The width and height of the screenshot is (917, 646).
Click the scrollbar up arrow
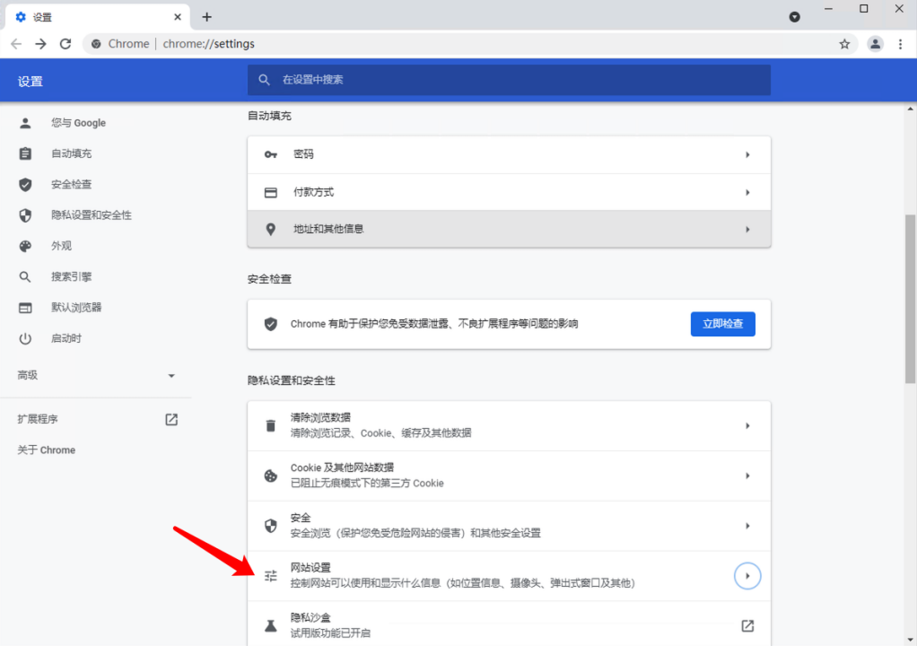[x=910, y=109]
